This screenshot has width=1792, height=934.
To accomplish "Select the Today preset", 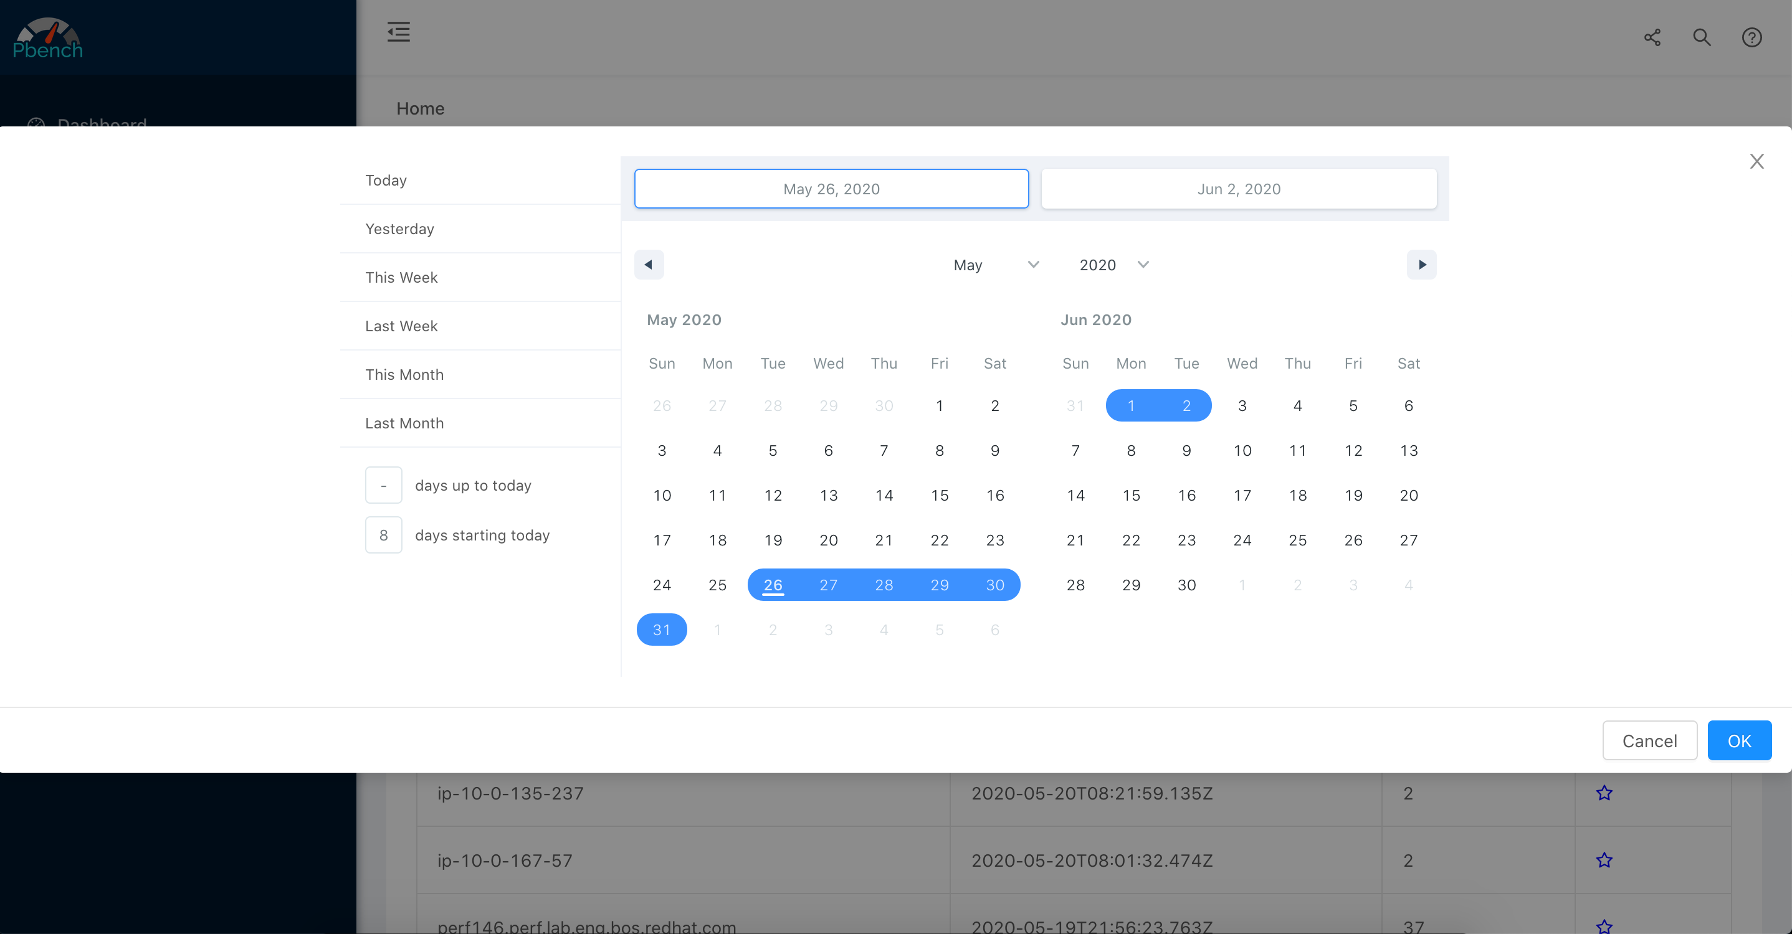I will point(480,180).
